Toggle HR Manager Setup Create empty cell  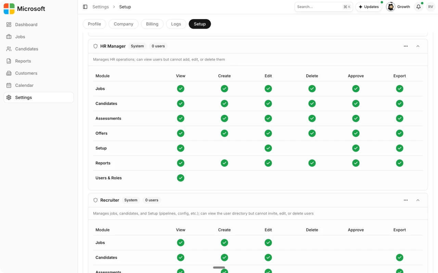[224, 148]
